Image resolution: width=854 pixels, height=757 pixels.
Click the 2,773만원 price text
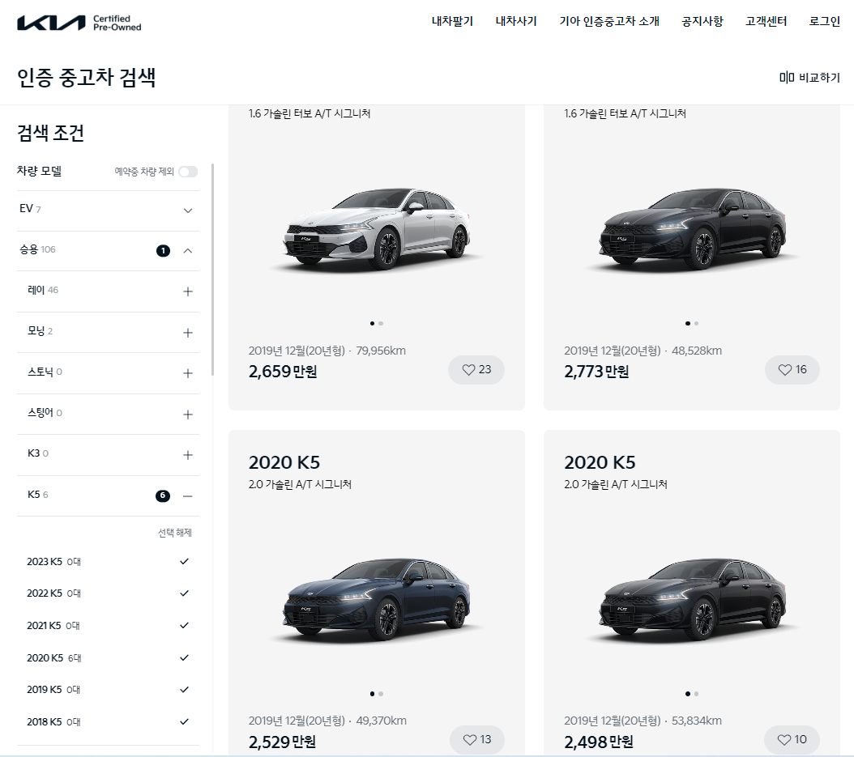tap(596, 372)
